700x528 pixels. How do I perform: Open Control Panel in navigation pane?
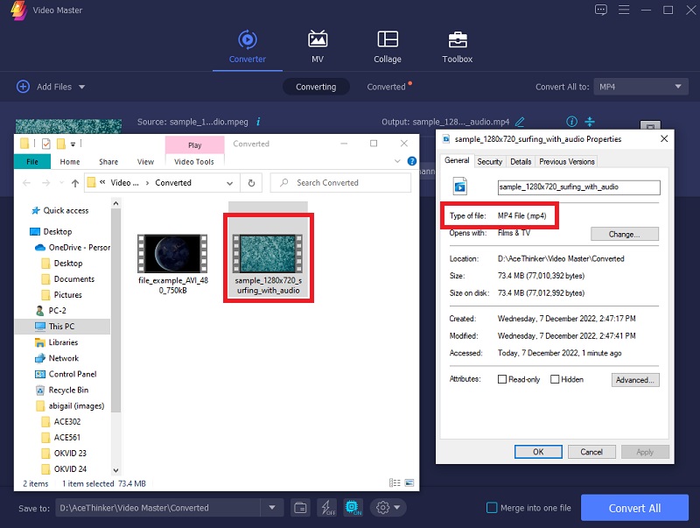click(73, 374)
